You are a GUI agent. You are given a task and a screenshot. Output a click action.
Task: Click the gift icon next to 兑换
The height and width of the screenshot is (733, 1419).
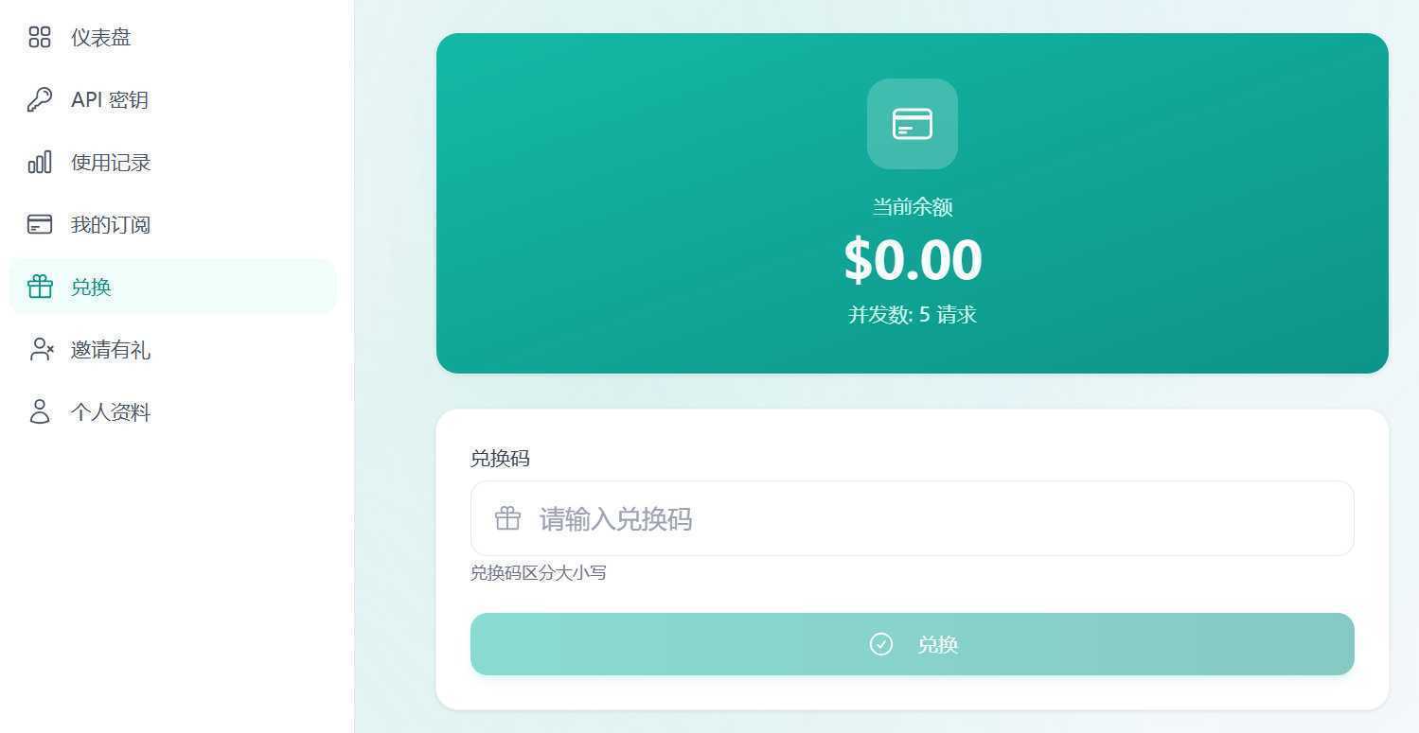click(40, 287)
